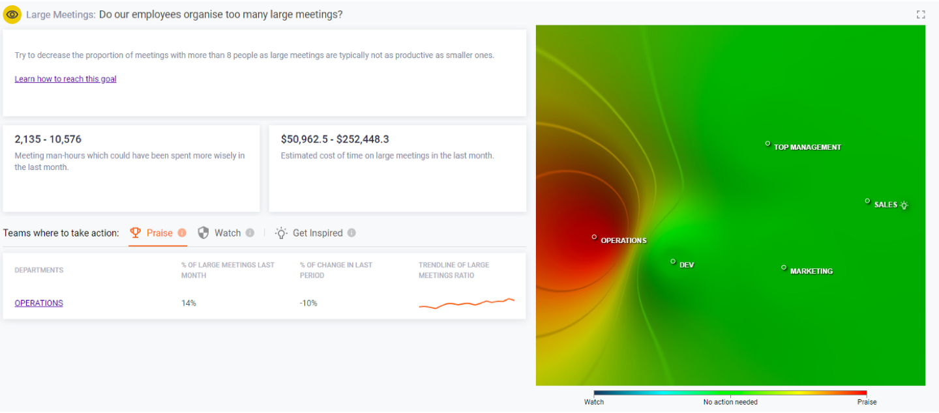Click the Watch-to-Praise color legend bar
The width and height of the screenshot is (939, 413).
pos(730,393)
